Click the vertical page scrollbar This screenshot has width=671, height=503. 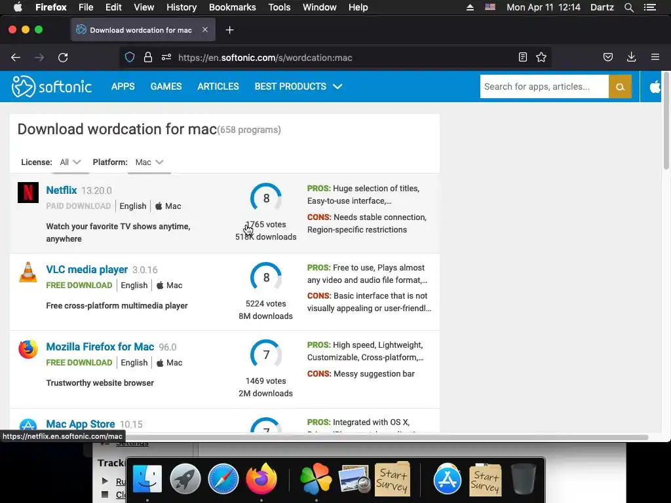point(666,122)
